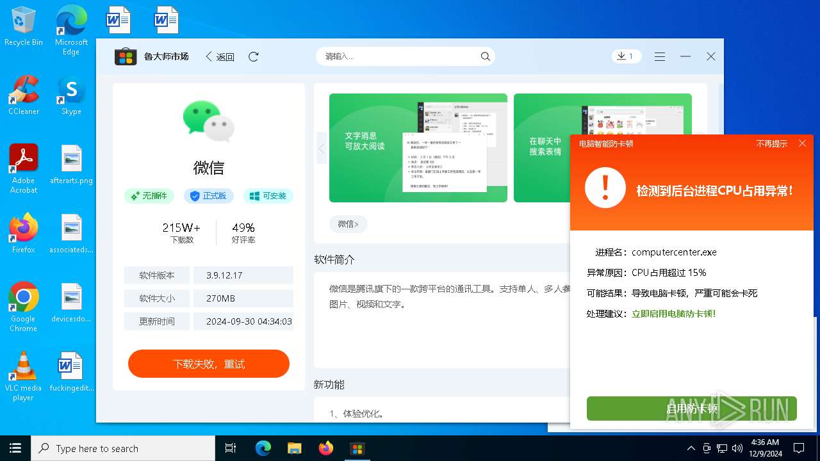Refresh the page with the reload icon
The height and width of the screenshot is (461, 820).
point(254,56)
